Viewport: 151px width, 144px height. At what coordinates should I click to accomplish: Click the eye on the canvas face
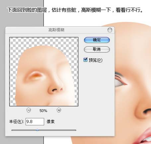(x=120, y=80)
